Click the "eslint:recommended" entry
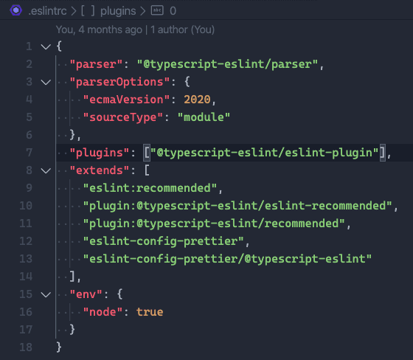Image resolution: width=413 pixels, height=360 pixels. [150, 188]
